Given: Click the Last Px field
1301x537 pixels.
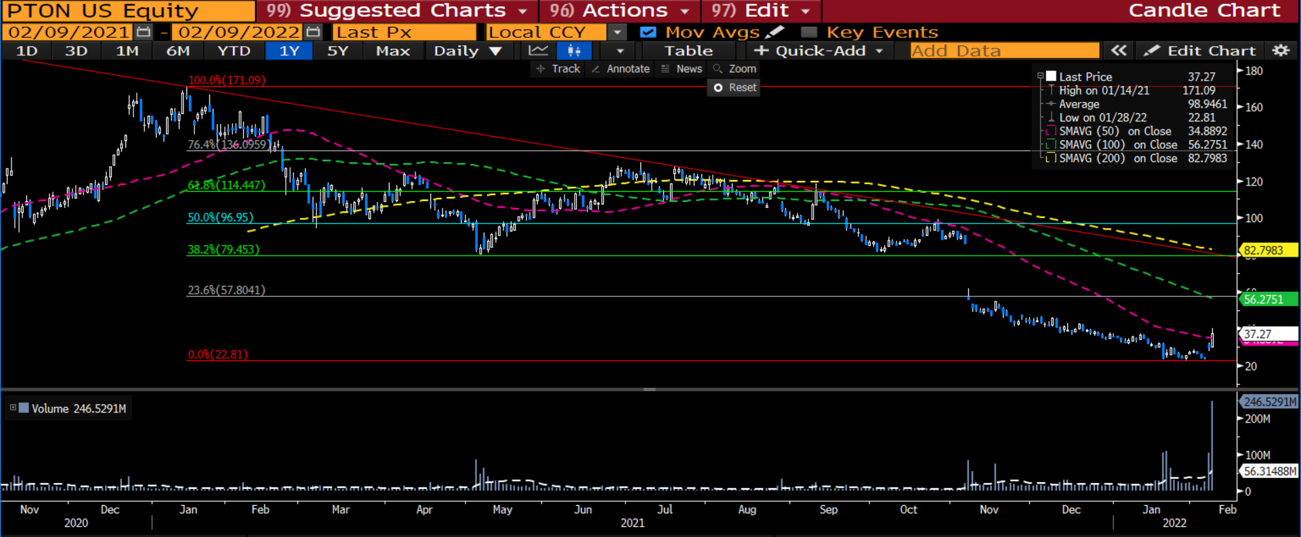Looking at the screenshot, I should [405, 32].
